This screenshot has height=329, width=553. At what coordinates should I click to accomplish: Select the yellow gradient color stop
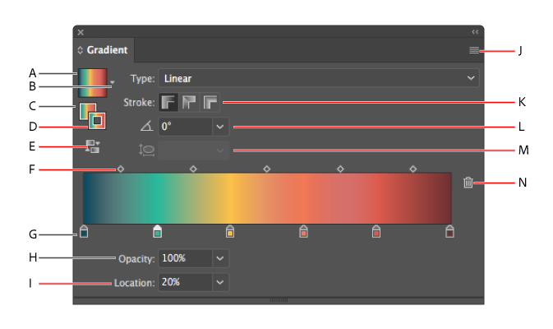coord(230,231)
